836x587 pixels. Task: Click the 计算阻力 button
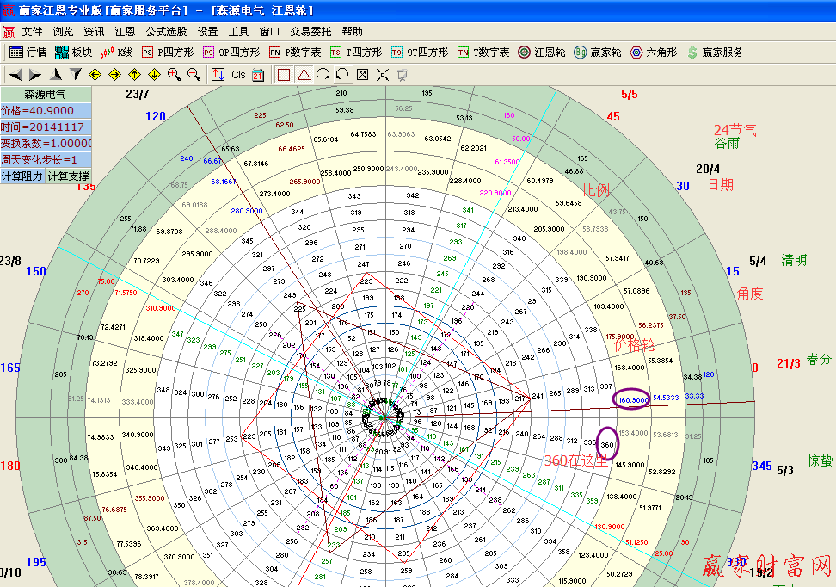click(22, 176)
